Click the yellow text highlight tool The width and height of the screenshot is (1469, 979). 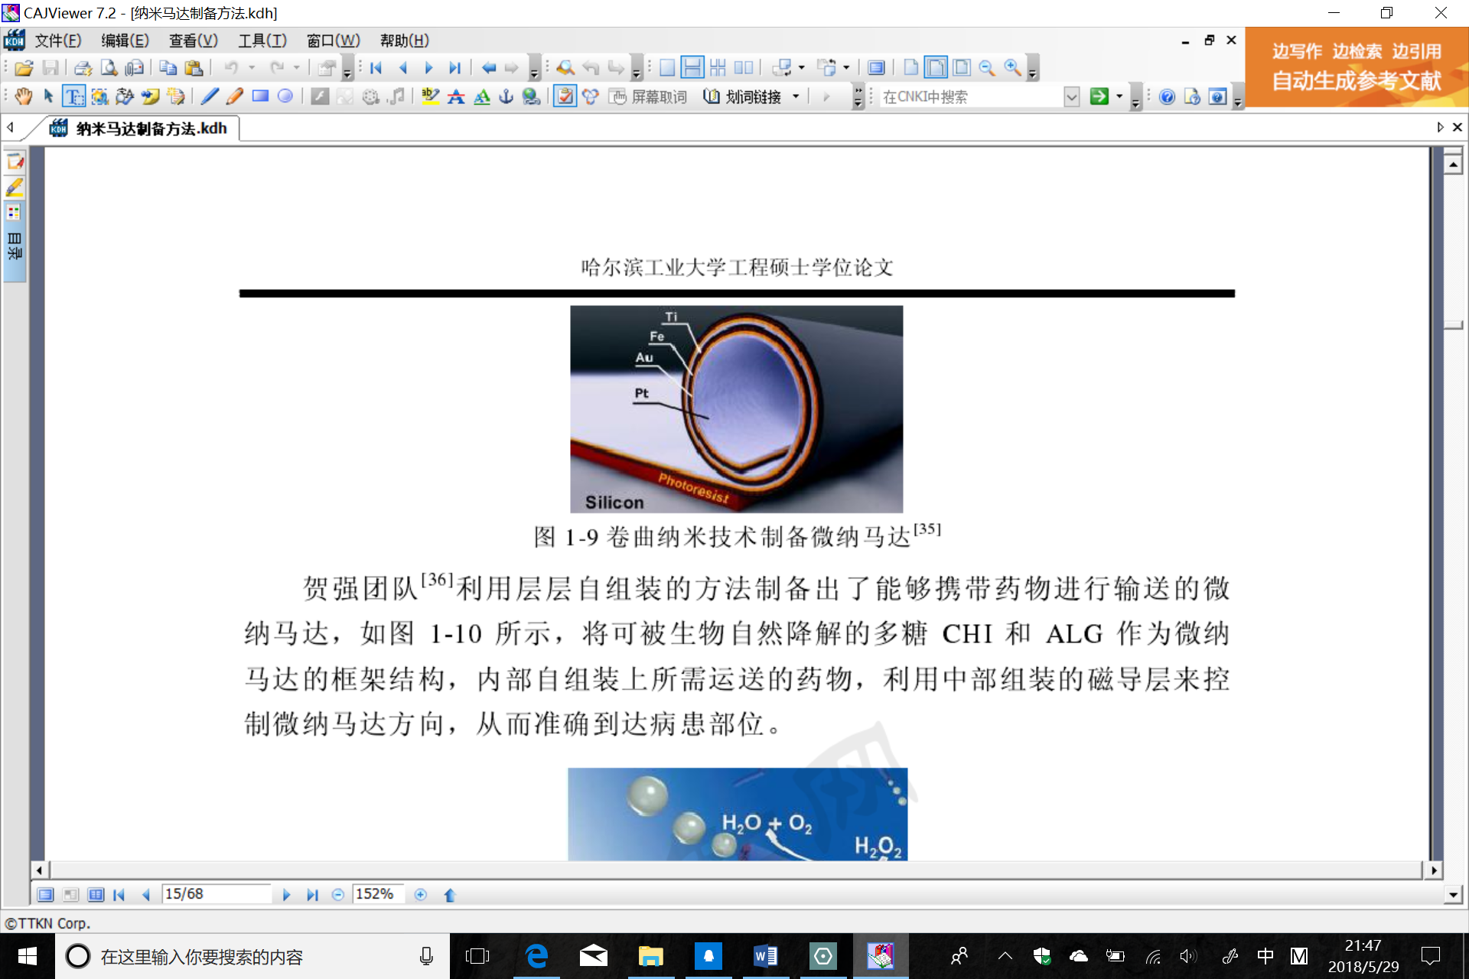pos(431,96)
